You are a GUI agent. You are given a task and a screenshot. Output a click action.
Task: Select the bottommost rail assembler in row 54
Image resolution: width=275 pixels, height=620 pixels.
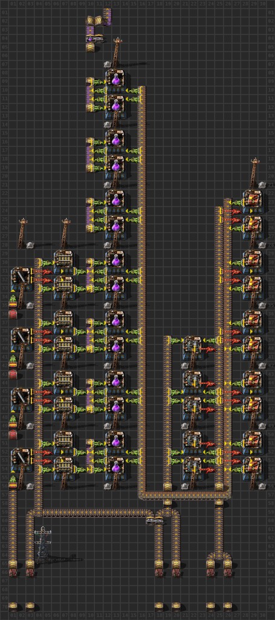coord(63,467)
